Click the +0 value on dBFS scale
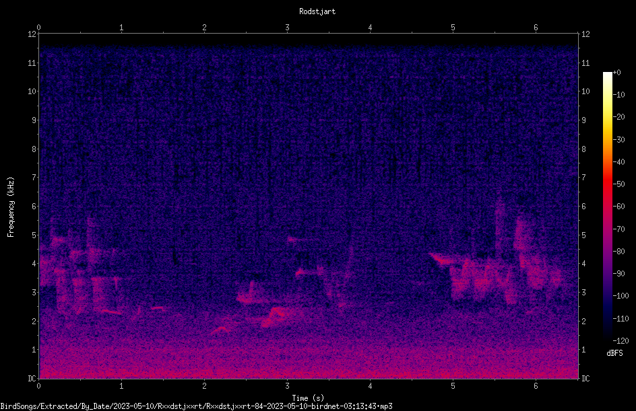 [617, 73]
